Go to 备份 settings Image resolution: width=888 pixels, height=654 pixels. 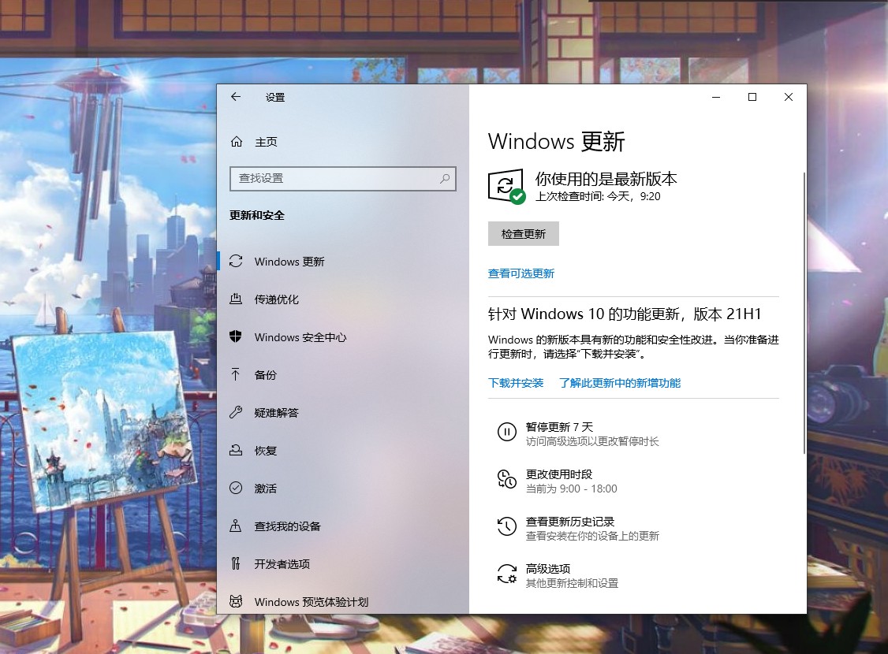coord(342,374)
